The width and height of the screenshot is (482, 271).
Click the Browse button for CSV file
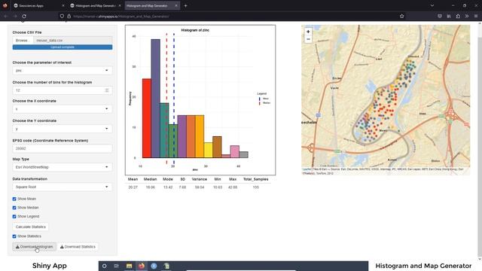tap(23, 40)
